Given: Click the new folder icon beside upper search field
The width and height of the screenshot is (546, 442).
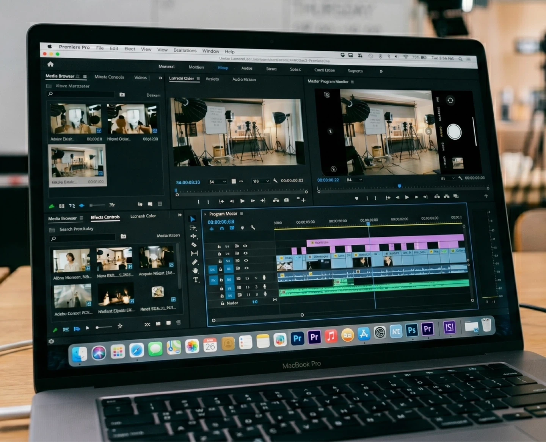Looking at the screenshot, I should (122, 95).
